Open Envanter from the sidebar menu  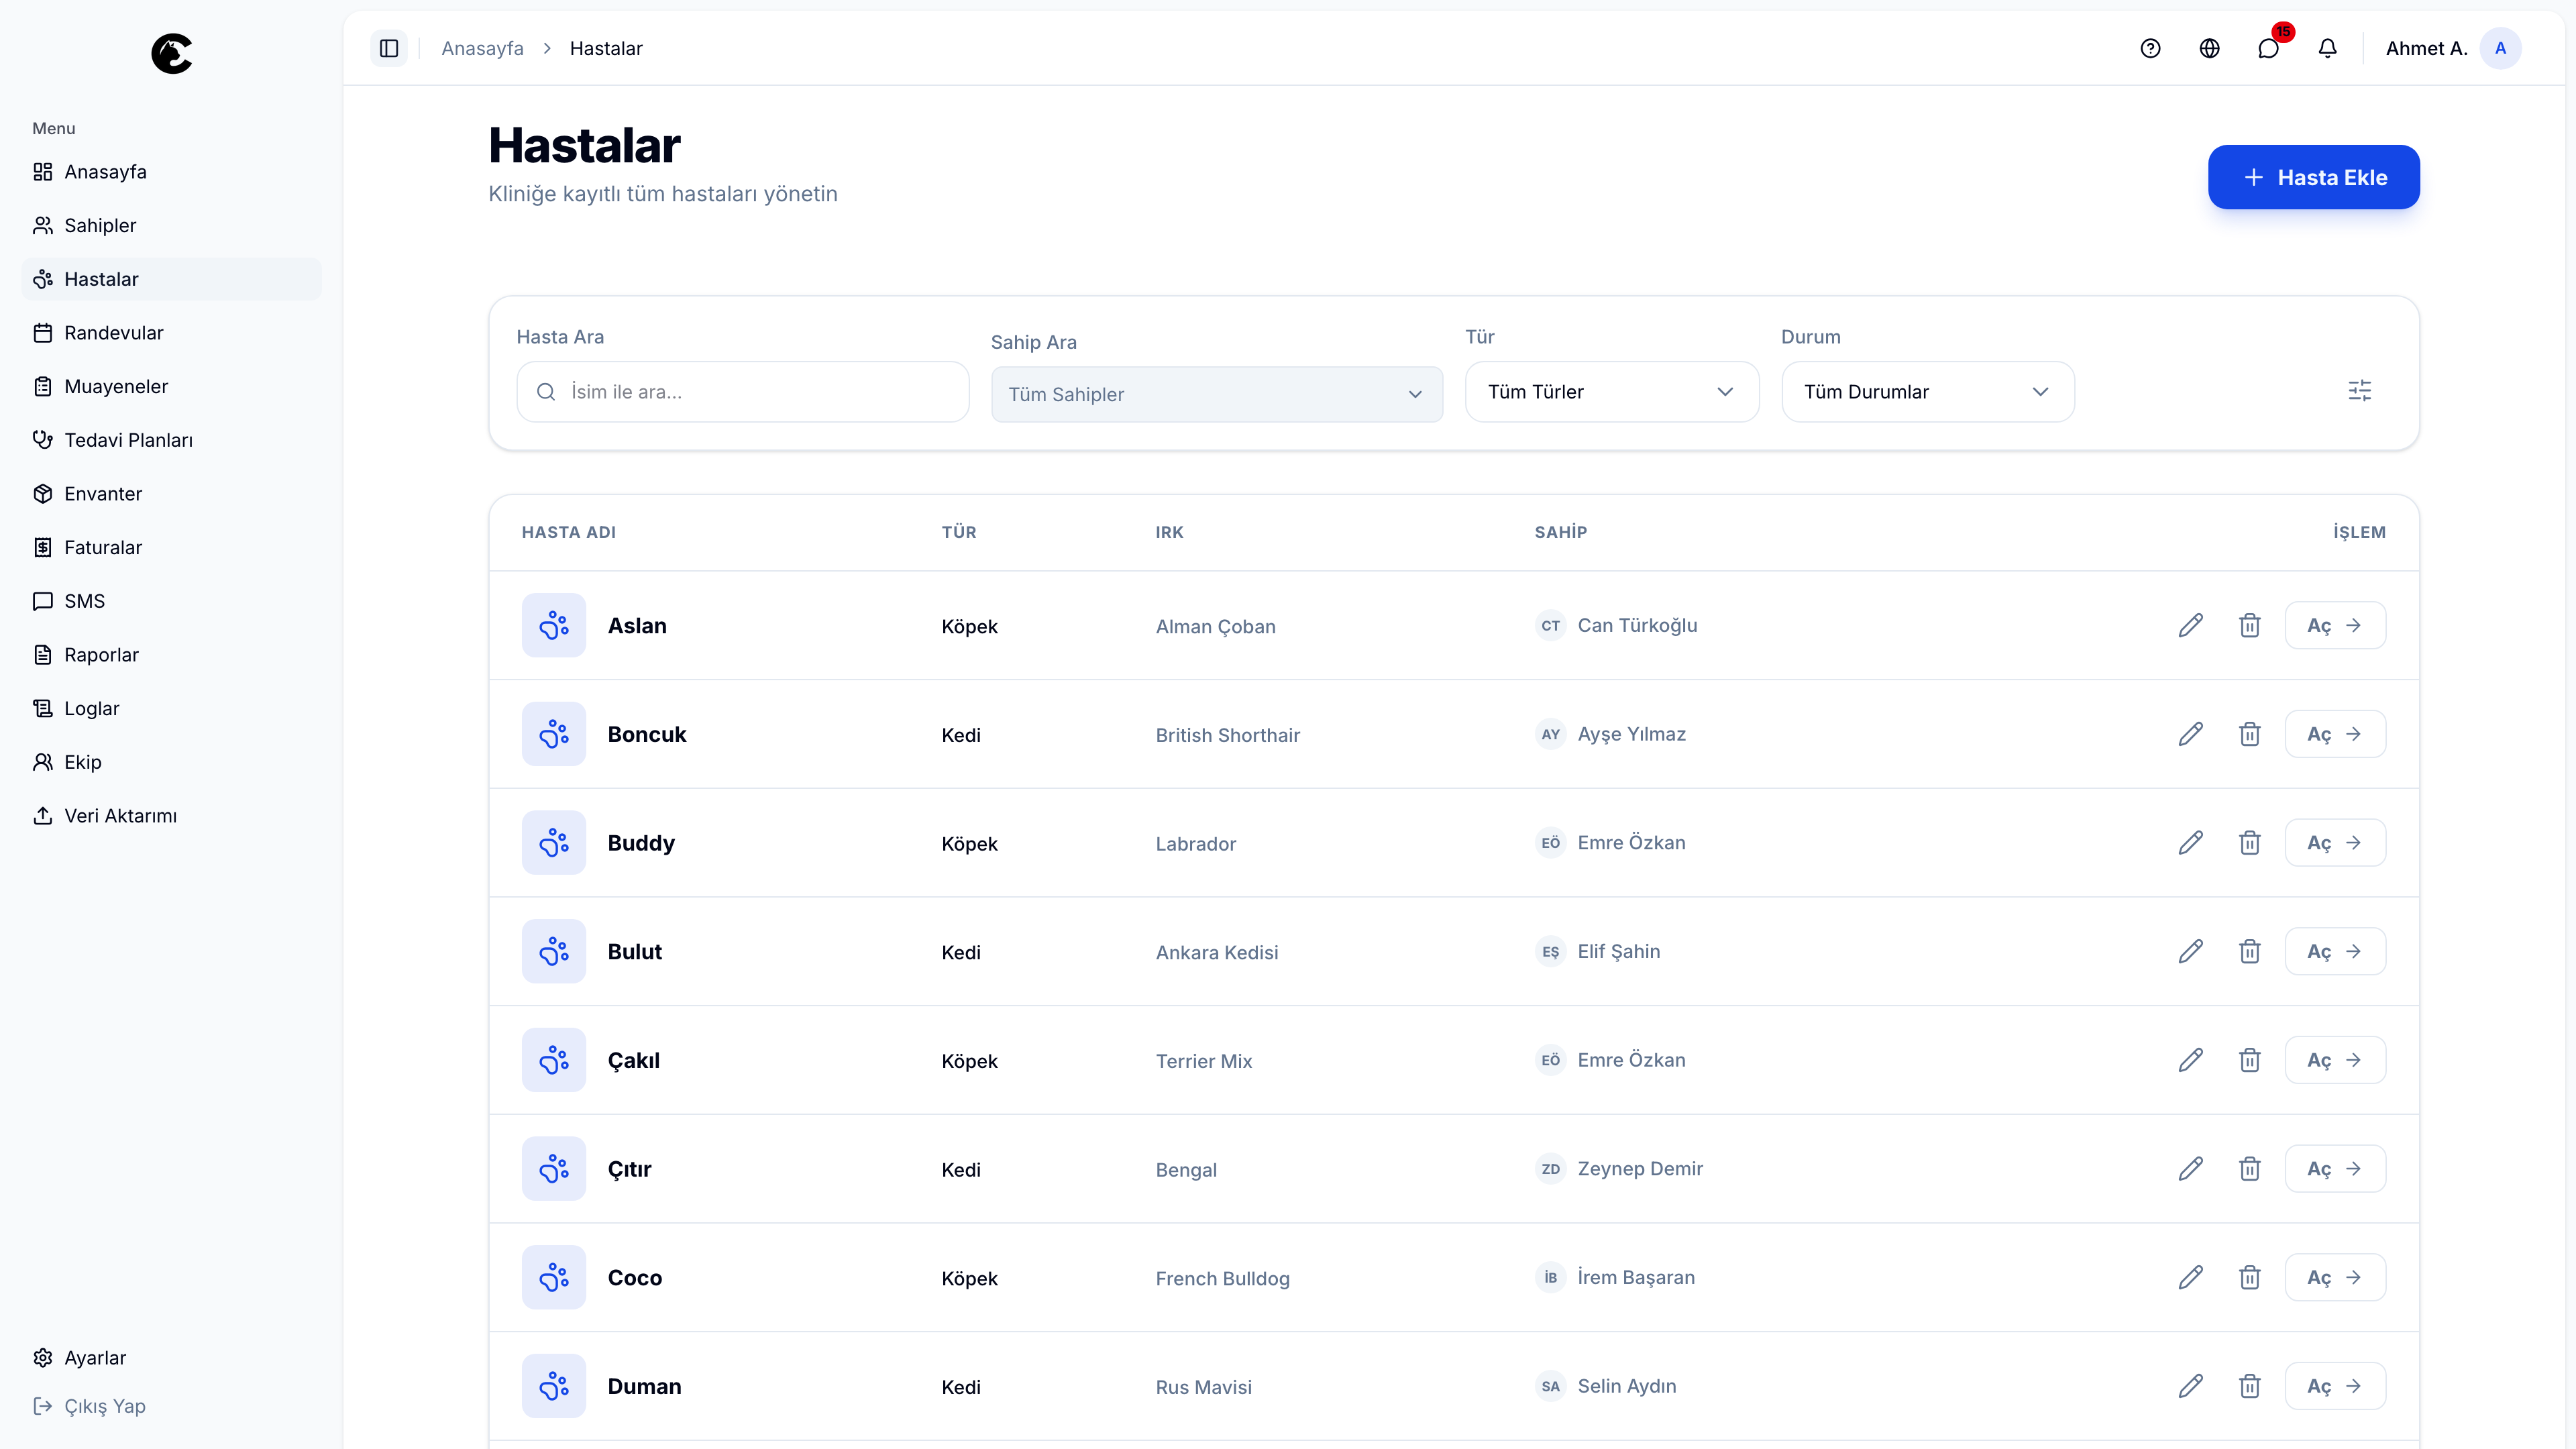[103, 494]
